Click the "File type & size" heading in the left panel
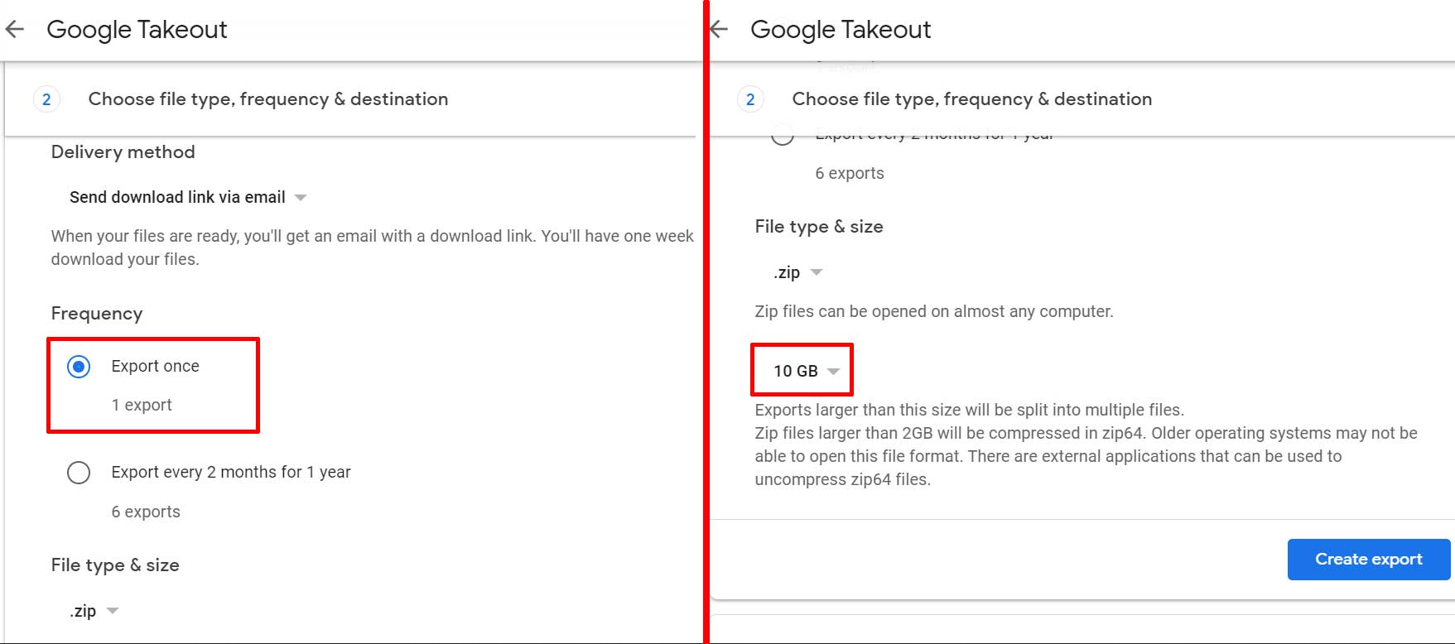 tap(115, 565)
